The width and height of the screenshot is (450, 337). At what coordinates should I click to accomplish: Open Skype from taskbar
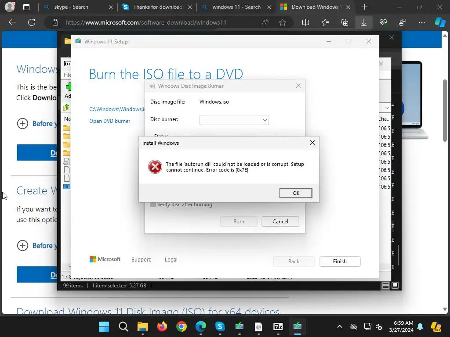tap(220, 326)
